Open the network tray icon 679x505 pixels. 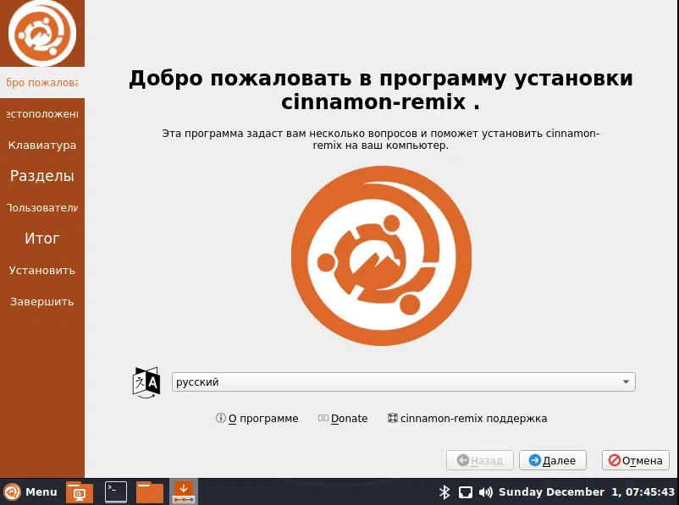coord(465,492)
